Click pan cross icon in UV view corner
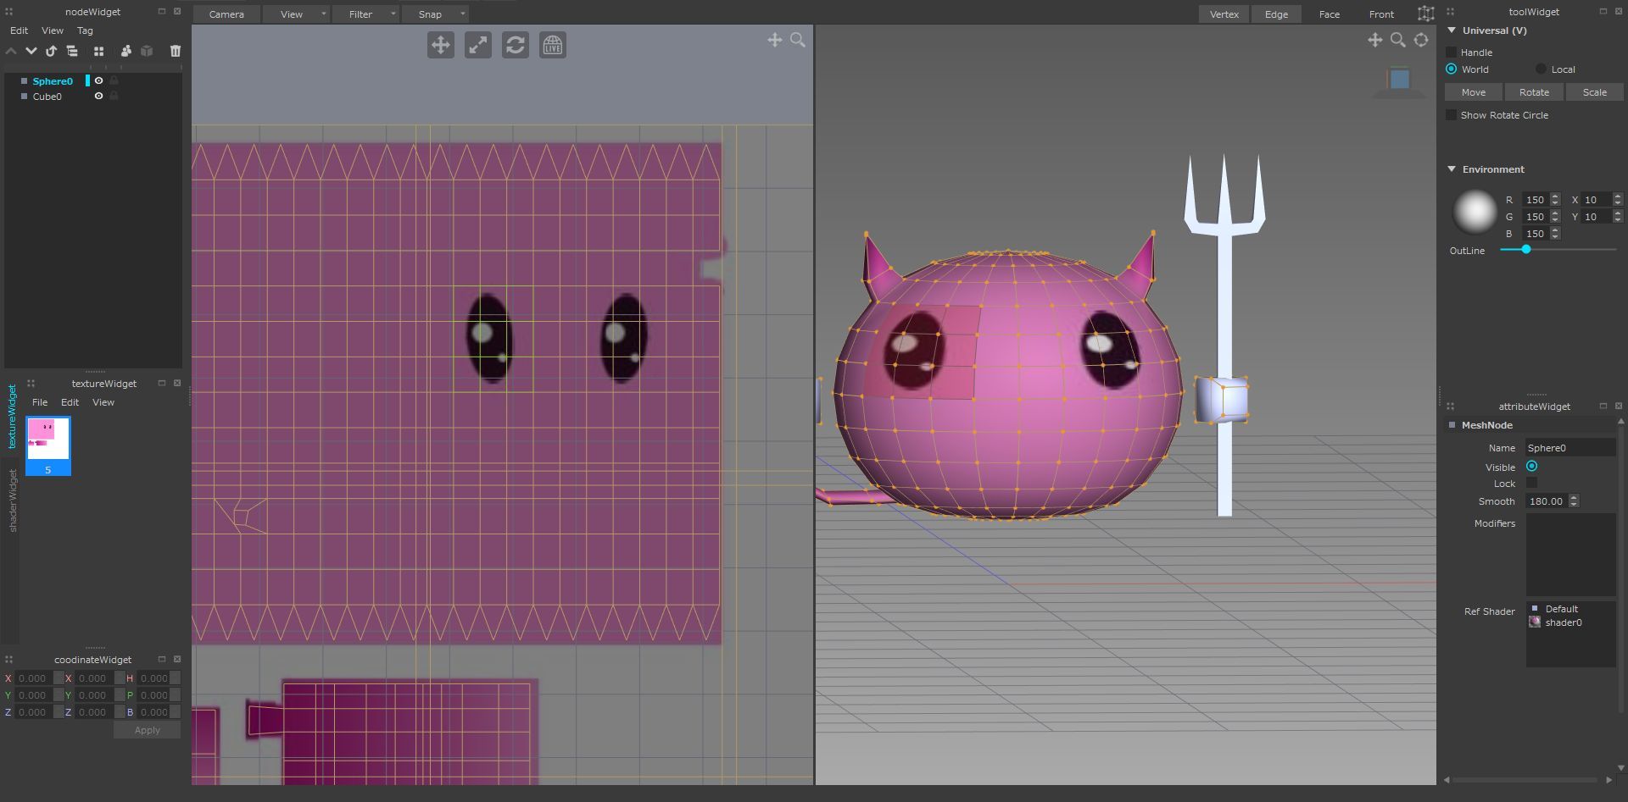This screenshot has height=802, width=1628. 775,40
